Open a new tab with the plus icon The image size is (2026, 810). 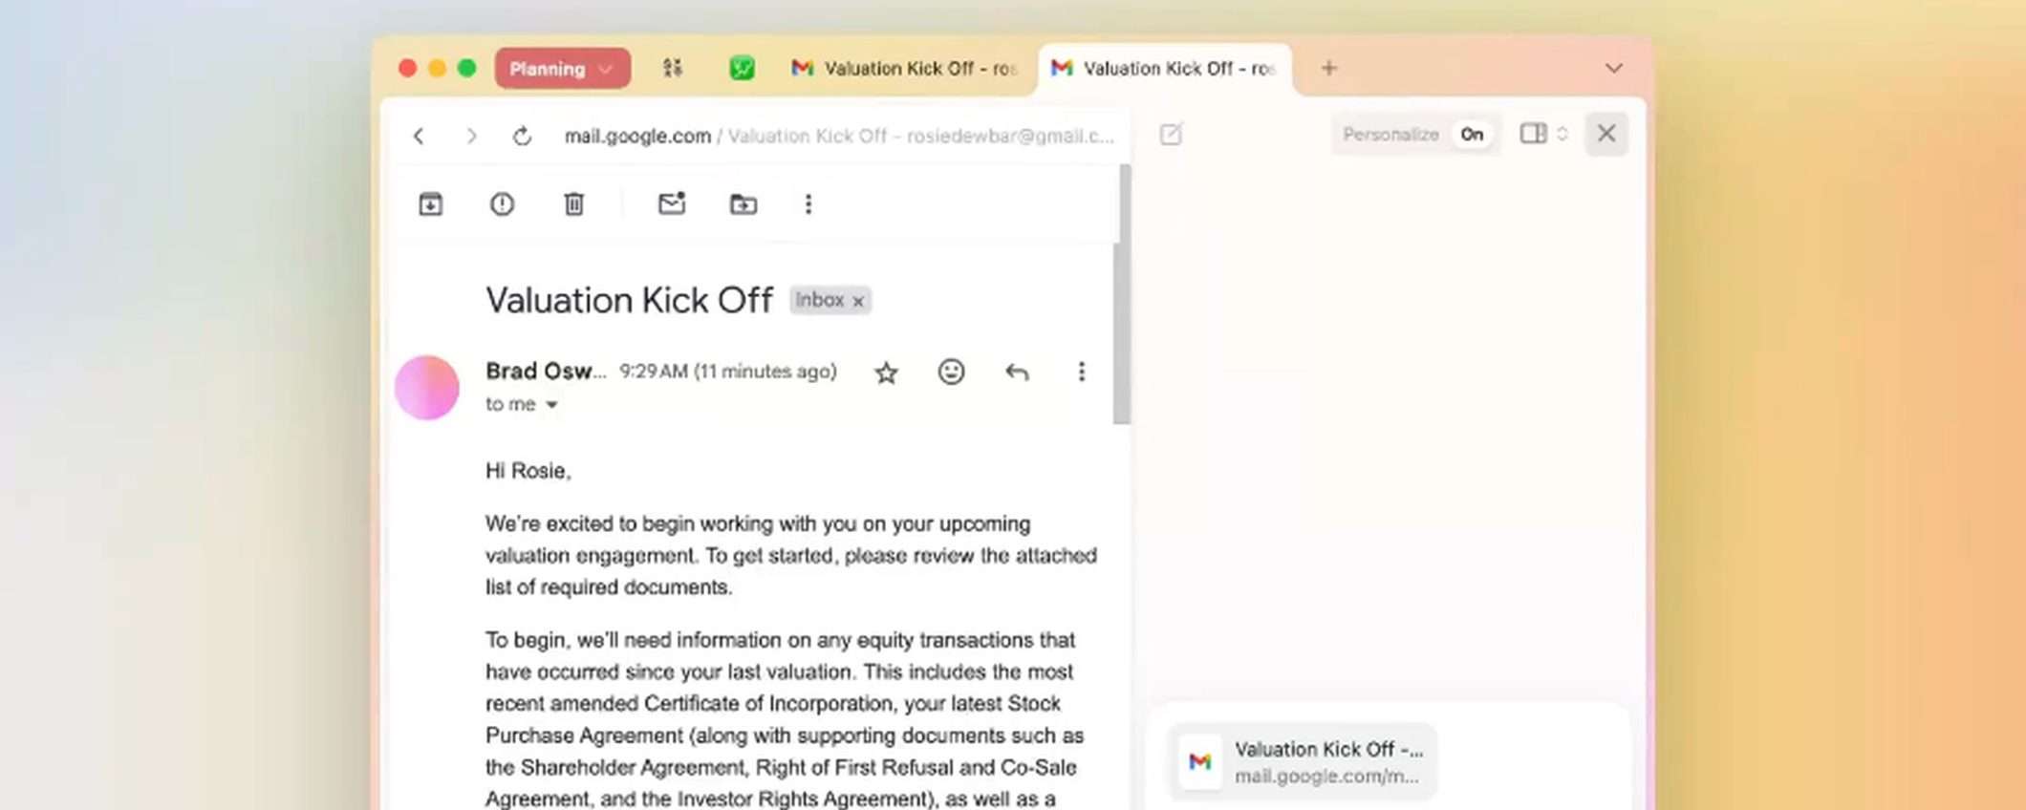tap(1329, 68)
